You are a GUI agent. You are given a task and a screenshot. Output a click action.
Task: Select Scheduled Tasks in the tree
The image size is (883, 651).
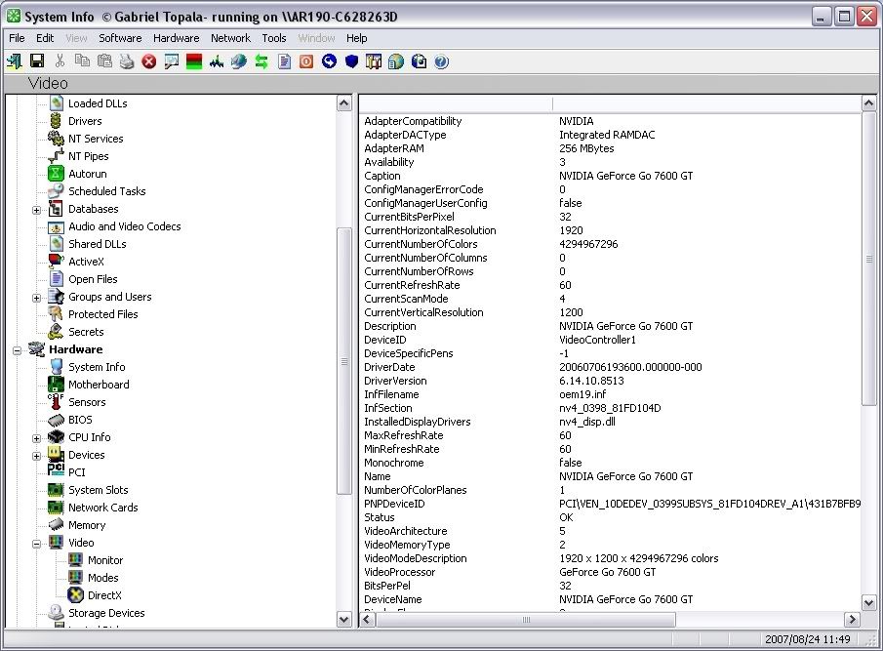(x=107, y=191)
